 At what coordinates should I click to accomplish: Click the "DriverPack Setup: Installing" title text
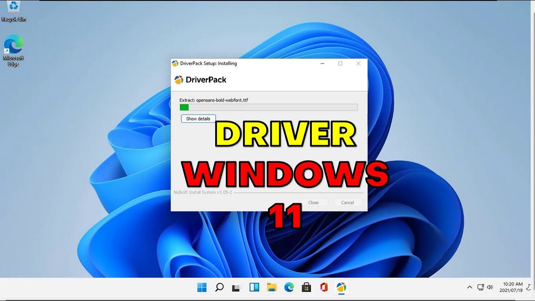click(x=209, y=64)
